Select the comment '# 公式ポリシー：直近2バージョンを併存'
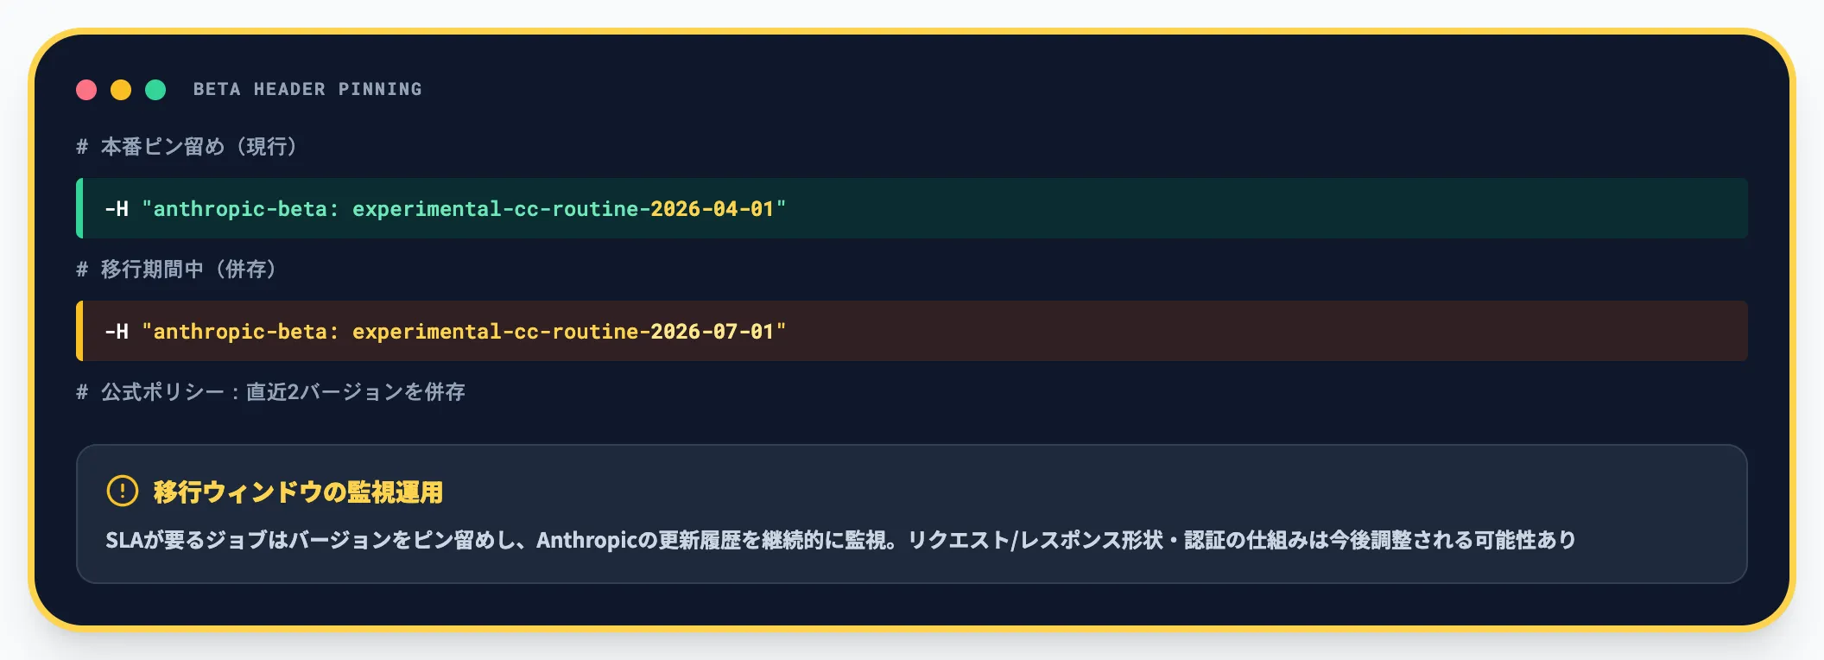 click(270, 392)
